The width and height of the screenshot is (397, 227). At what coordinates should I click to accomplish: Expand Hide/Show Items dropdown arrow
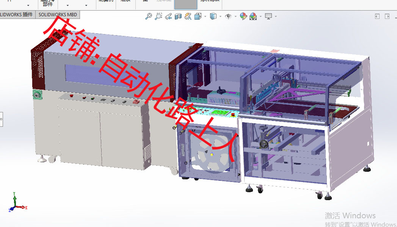point(235,17)
